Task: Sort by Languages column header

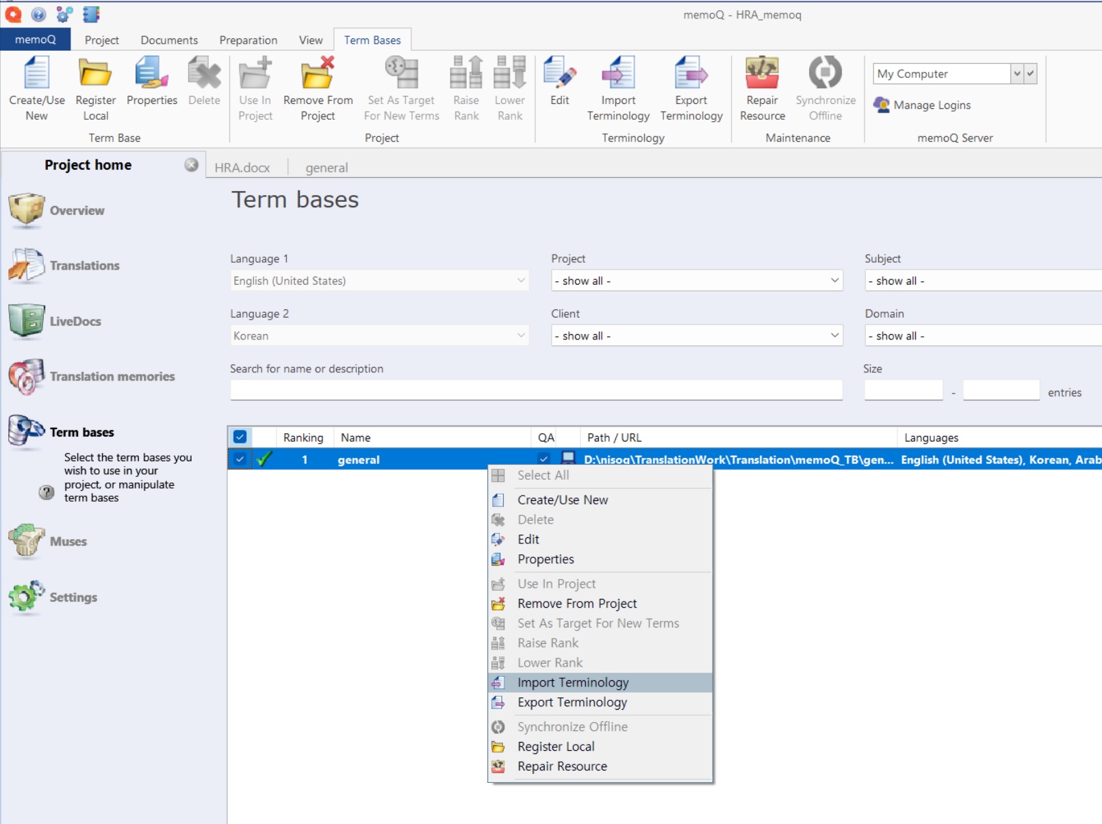Action: (x=999, y=437)
